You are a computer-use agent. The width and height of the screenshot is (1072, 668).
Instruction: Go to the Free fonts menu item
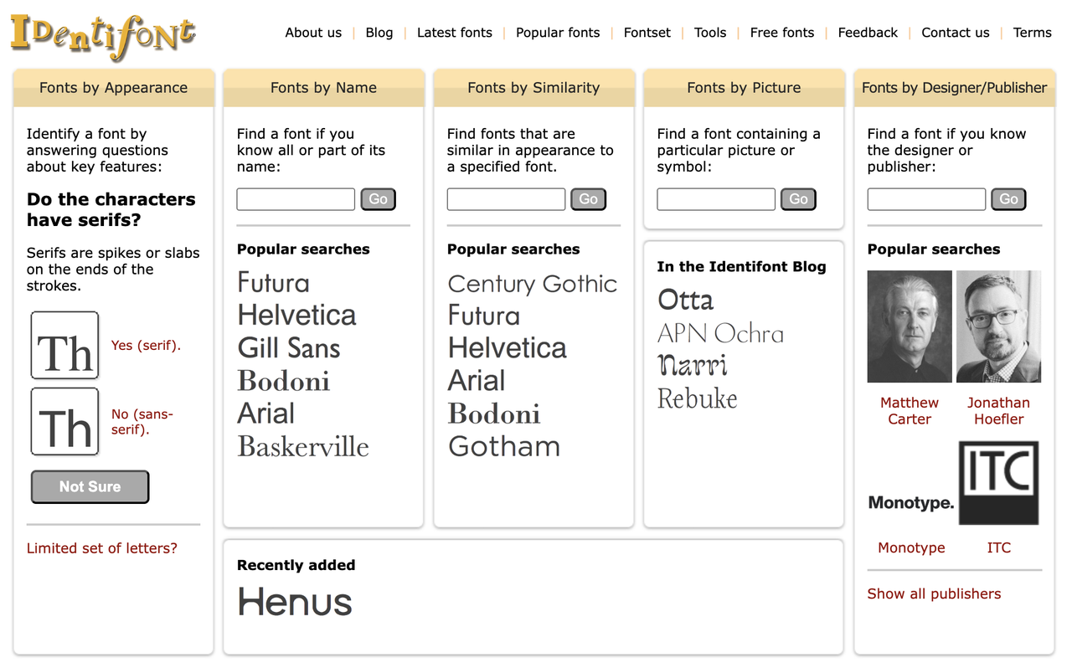tap(782, 33)
